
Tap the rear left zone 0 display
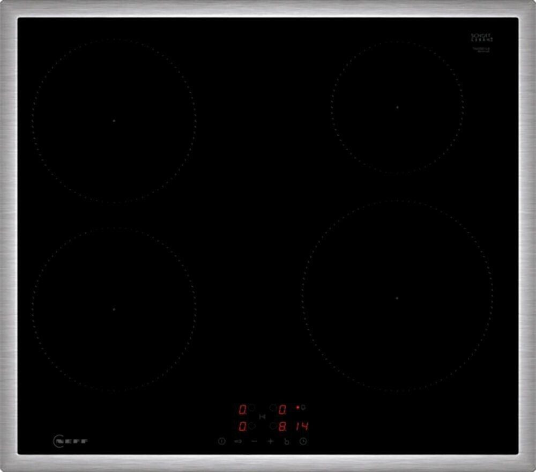pyautogui.click(x=243, y=409)
